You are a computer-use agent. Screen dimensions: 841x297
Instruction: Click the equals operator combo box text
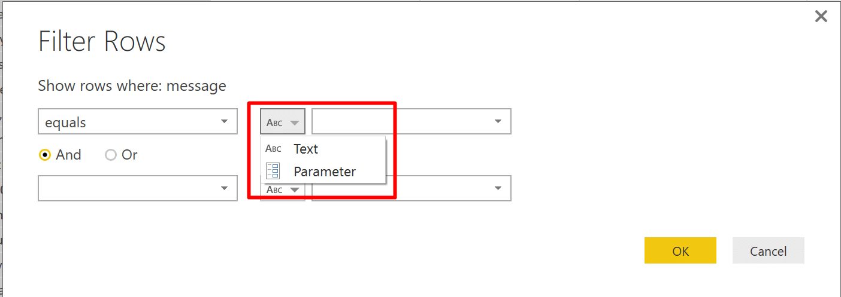pos(66,123)
